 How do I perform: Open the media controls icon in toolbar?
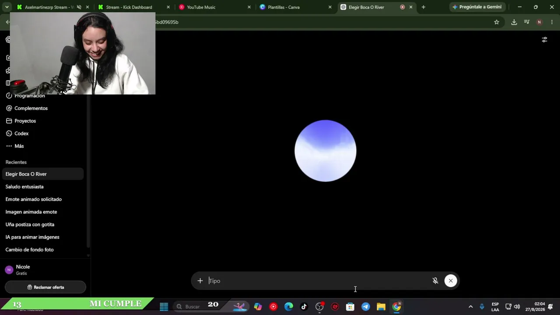[x=527, y=22]
